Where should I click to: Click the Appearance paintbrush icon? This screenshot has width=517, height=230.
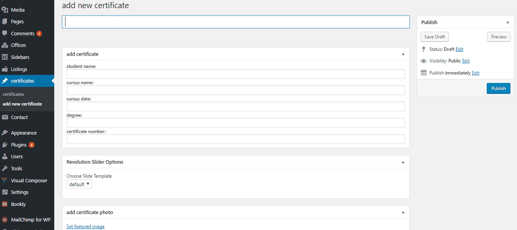(x=5, y=133)
